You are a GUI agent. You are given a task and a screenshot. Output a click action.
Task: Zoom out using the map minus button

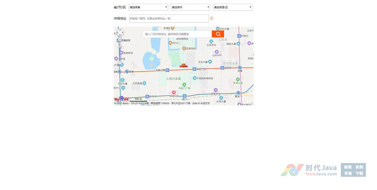pos(120,63)
